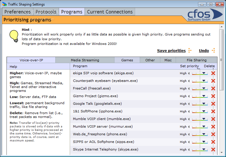Screen dimensions: 226x157
Task: Click scrollbar down arrow
Action: pyautogui.click(x=221, y=153)
